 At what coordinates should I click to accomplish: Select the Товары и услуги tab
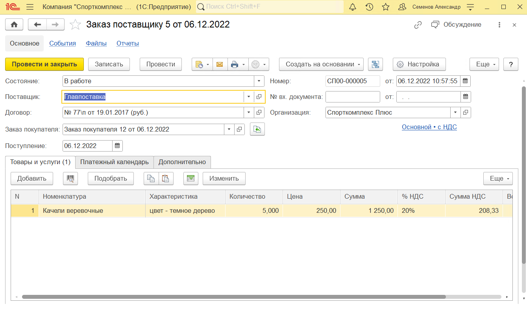(x=40, y=162)
